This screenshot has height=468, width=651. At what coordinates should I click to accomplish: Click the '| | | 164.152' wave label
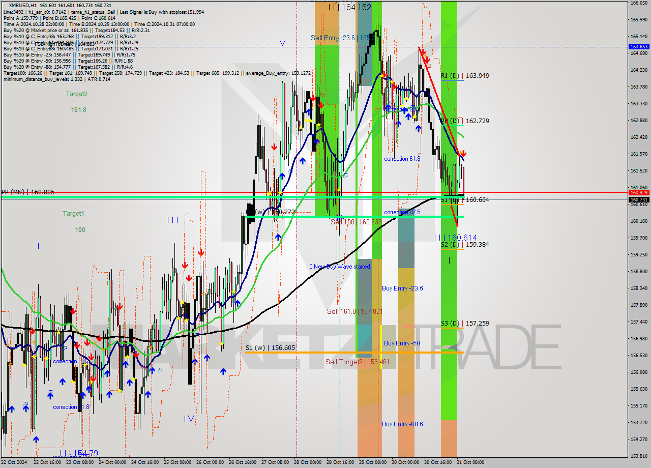coord(350,7)
